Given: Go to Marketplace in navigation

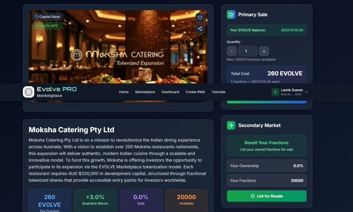Looking at the screenshot, I should click(x=145, y=92).
